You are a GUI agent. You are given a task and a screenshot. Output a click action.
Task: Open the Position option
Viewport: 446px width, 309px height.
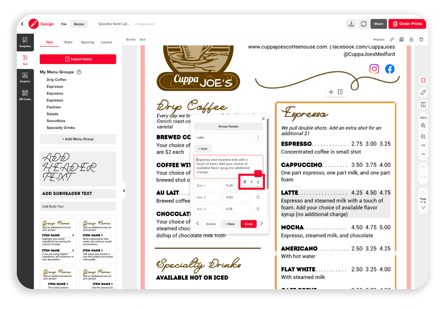(x=379, y=39)
